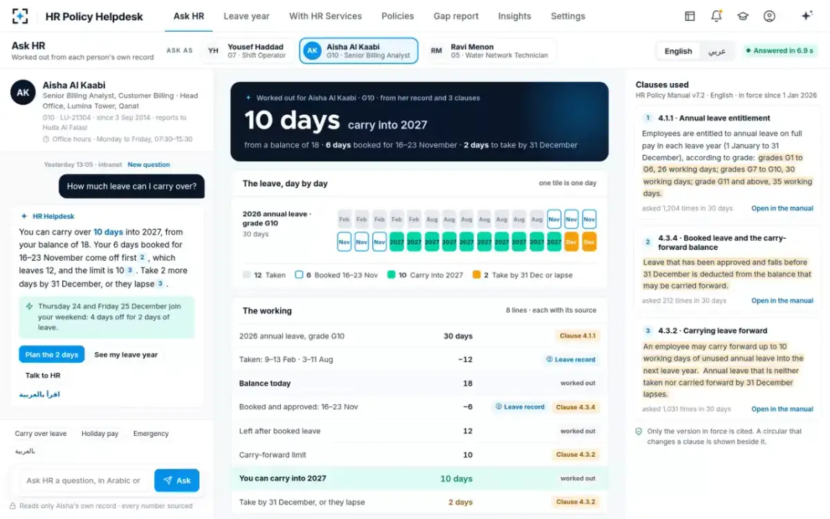
Task: Click the lock icon beside privacy note
Action: click(12, 506)
